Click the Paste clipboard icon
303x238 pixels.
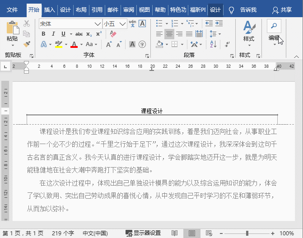pyautogui.click(x=13, y=28)
